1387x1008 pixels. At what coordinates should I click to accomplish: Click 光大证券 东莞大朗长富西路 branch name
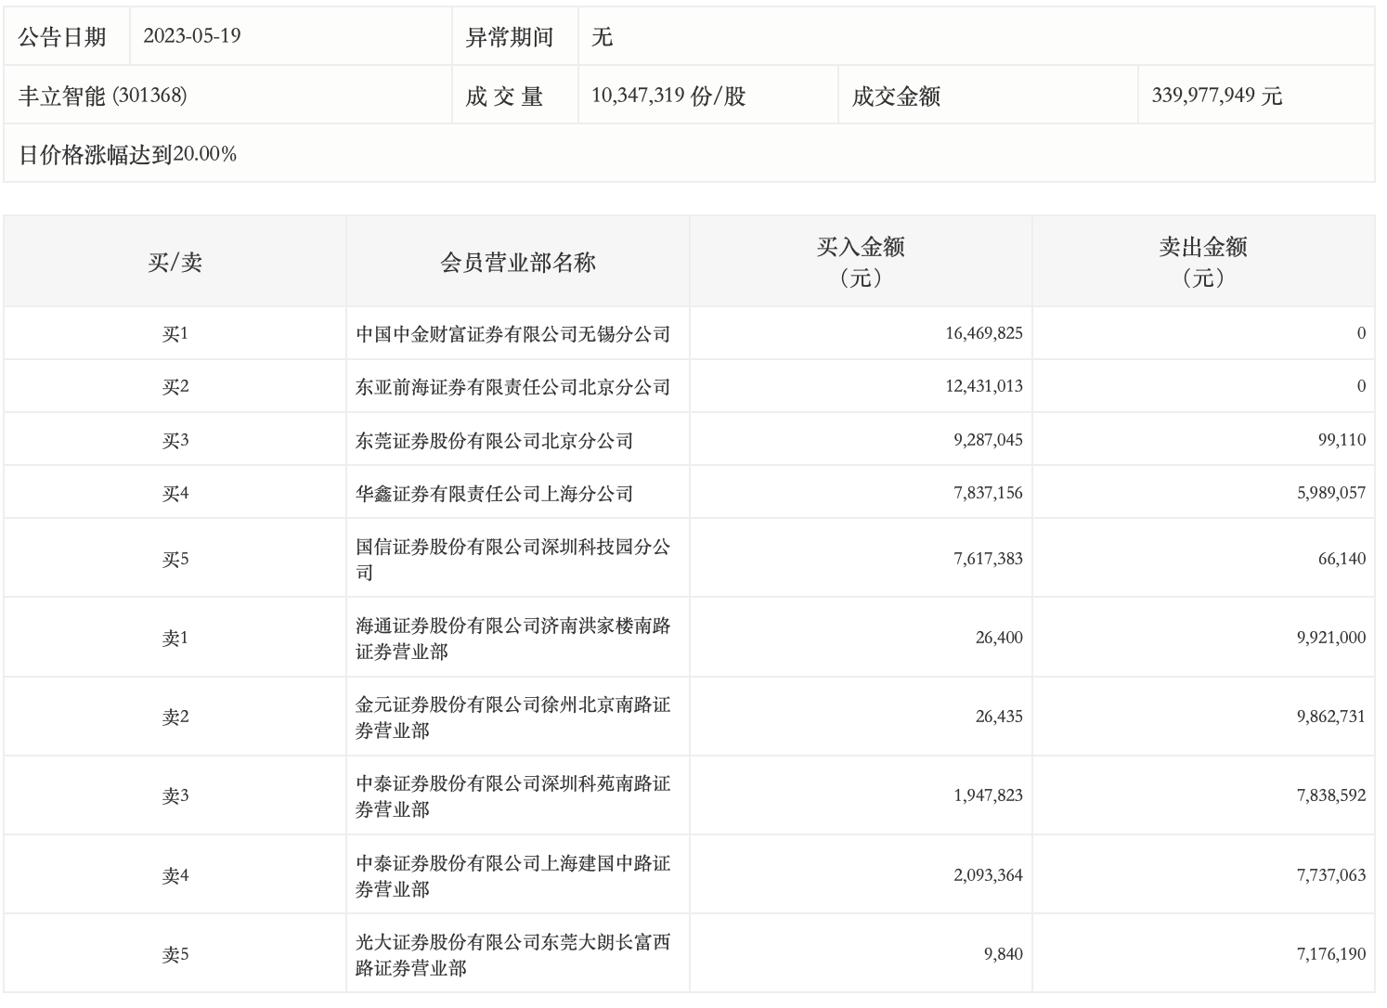[x=512, y=955]
